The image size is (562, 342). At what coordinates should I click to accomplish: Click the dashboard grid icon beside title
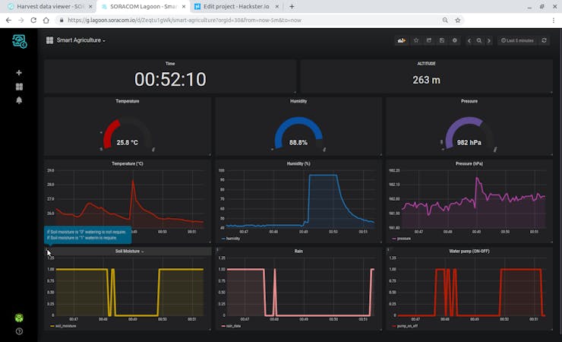tap(49, 40)
